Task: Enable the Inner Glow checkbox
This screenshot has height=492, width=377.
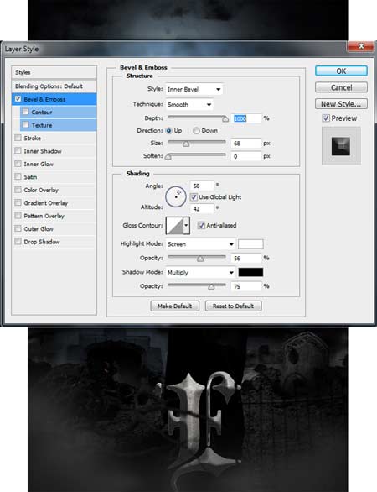Action: coord(18,164)
